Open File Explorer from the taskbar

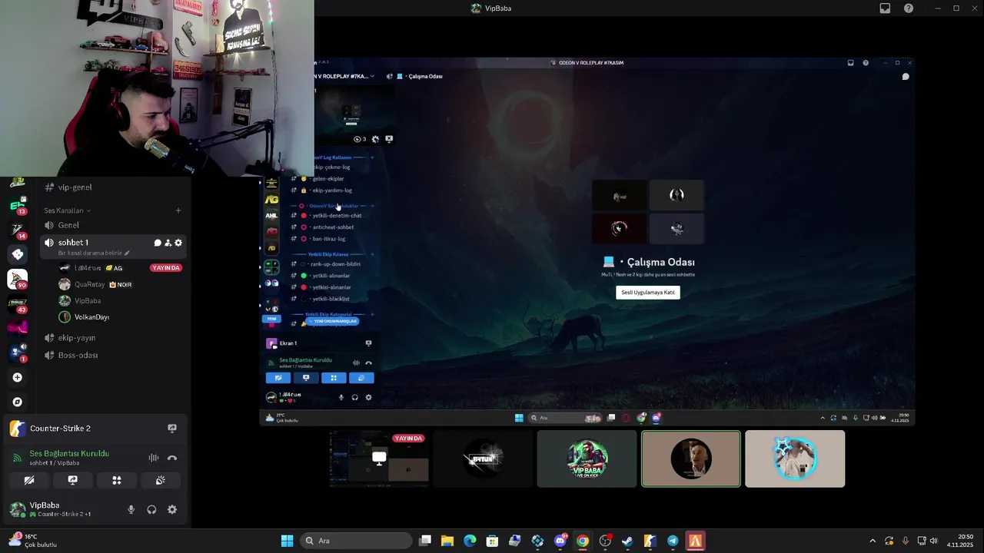click(x=447, y=541)
